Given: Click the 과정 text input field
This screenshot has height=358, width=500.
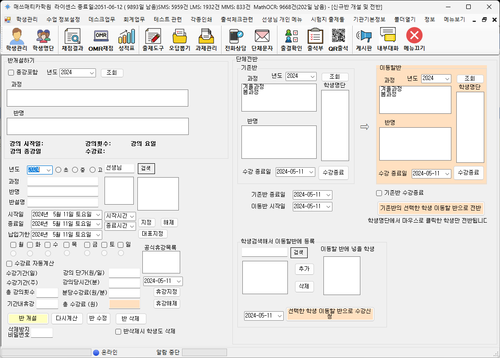Looking at the screenshot, I should coord(63,182).
